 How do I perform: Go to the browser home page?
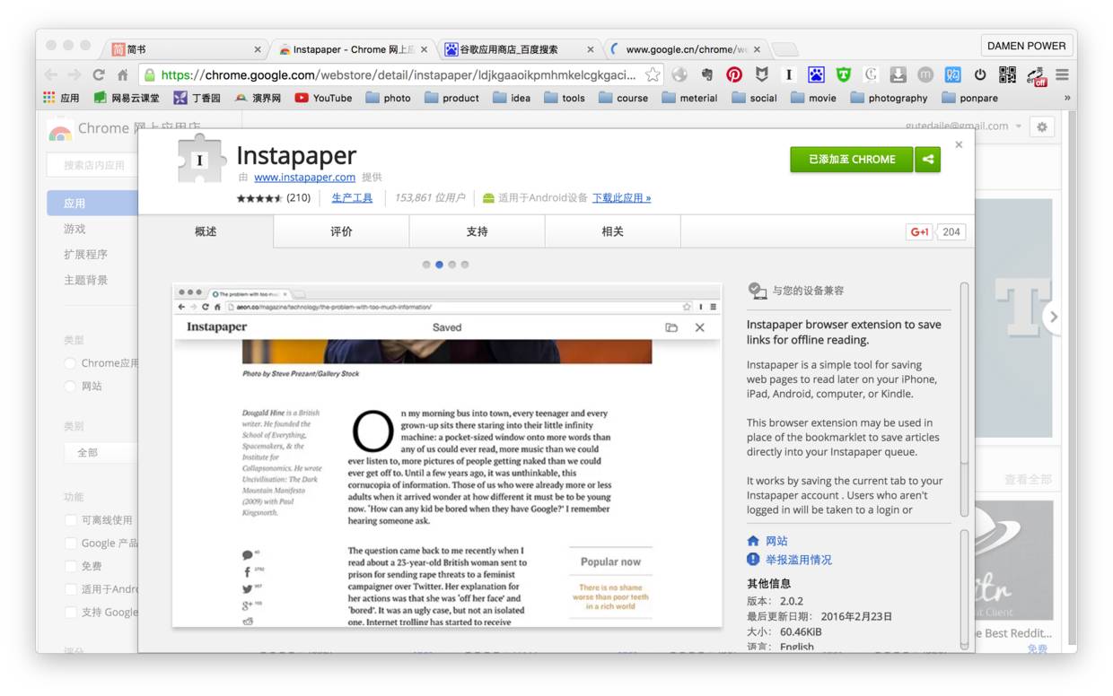[122, 74]
